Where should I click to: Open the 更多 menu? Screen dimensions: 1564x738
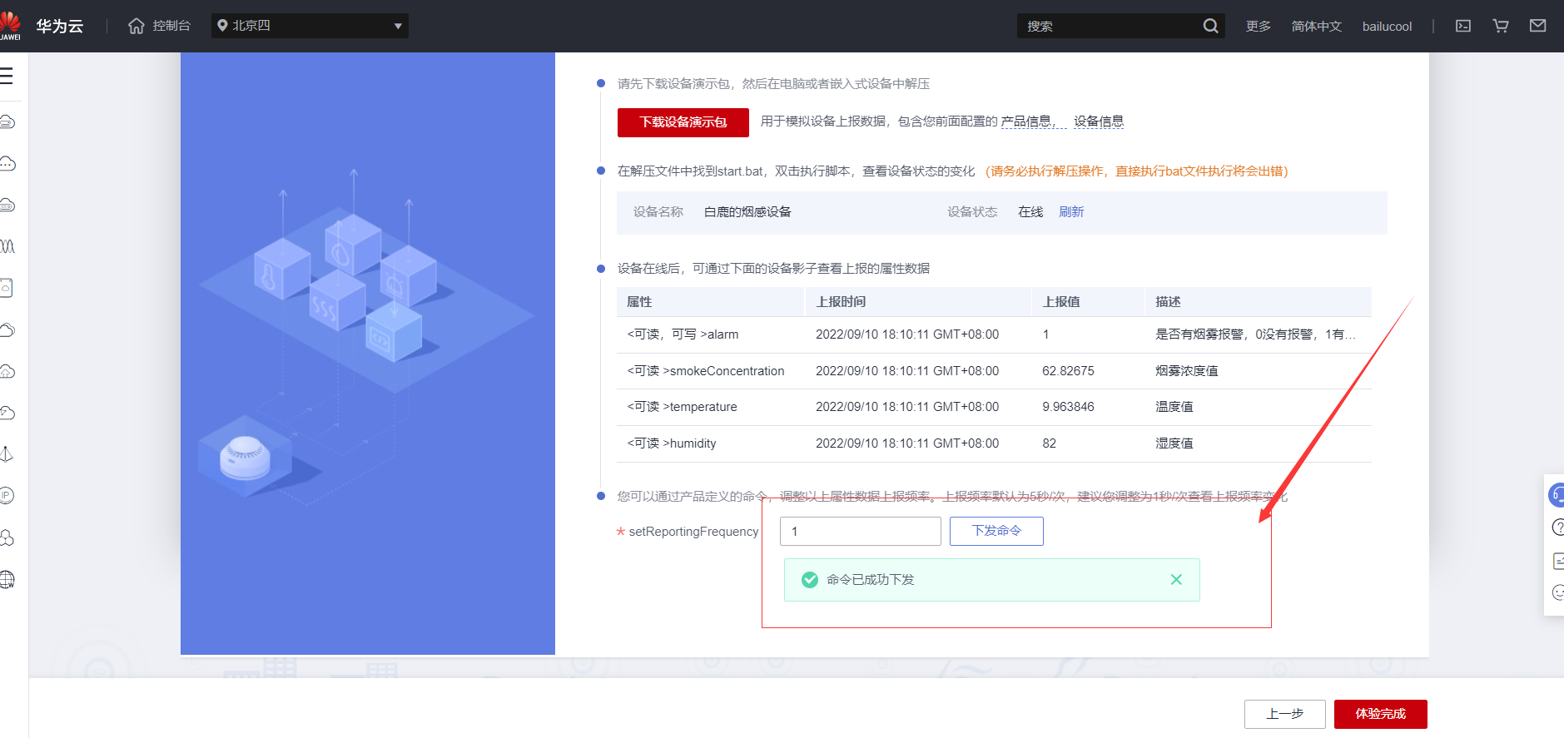1258,27
